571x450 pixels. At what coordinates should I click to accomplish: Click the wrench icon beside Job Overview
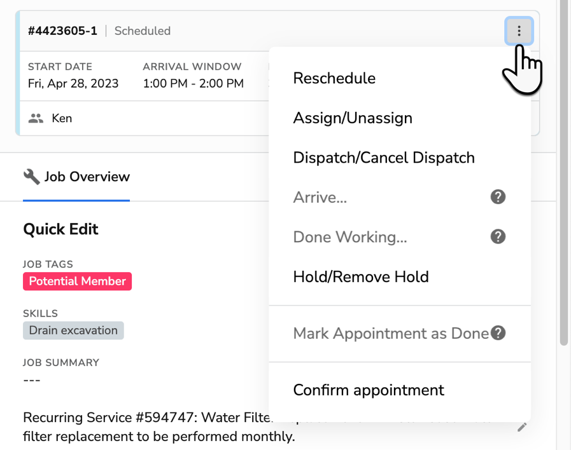pyautogui.click(x=31, y=177)
